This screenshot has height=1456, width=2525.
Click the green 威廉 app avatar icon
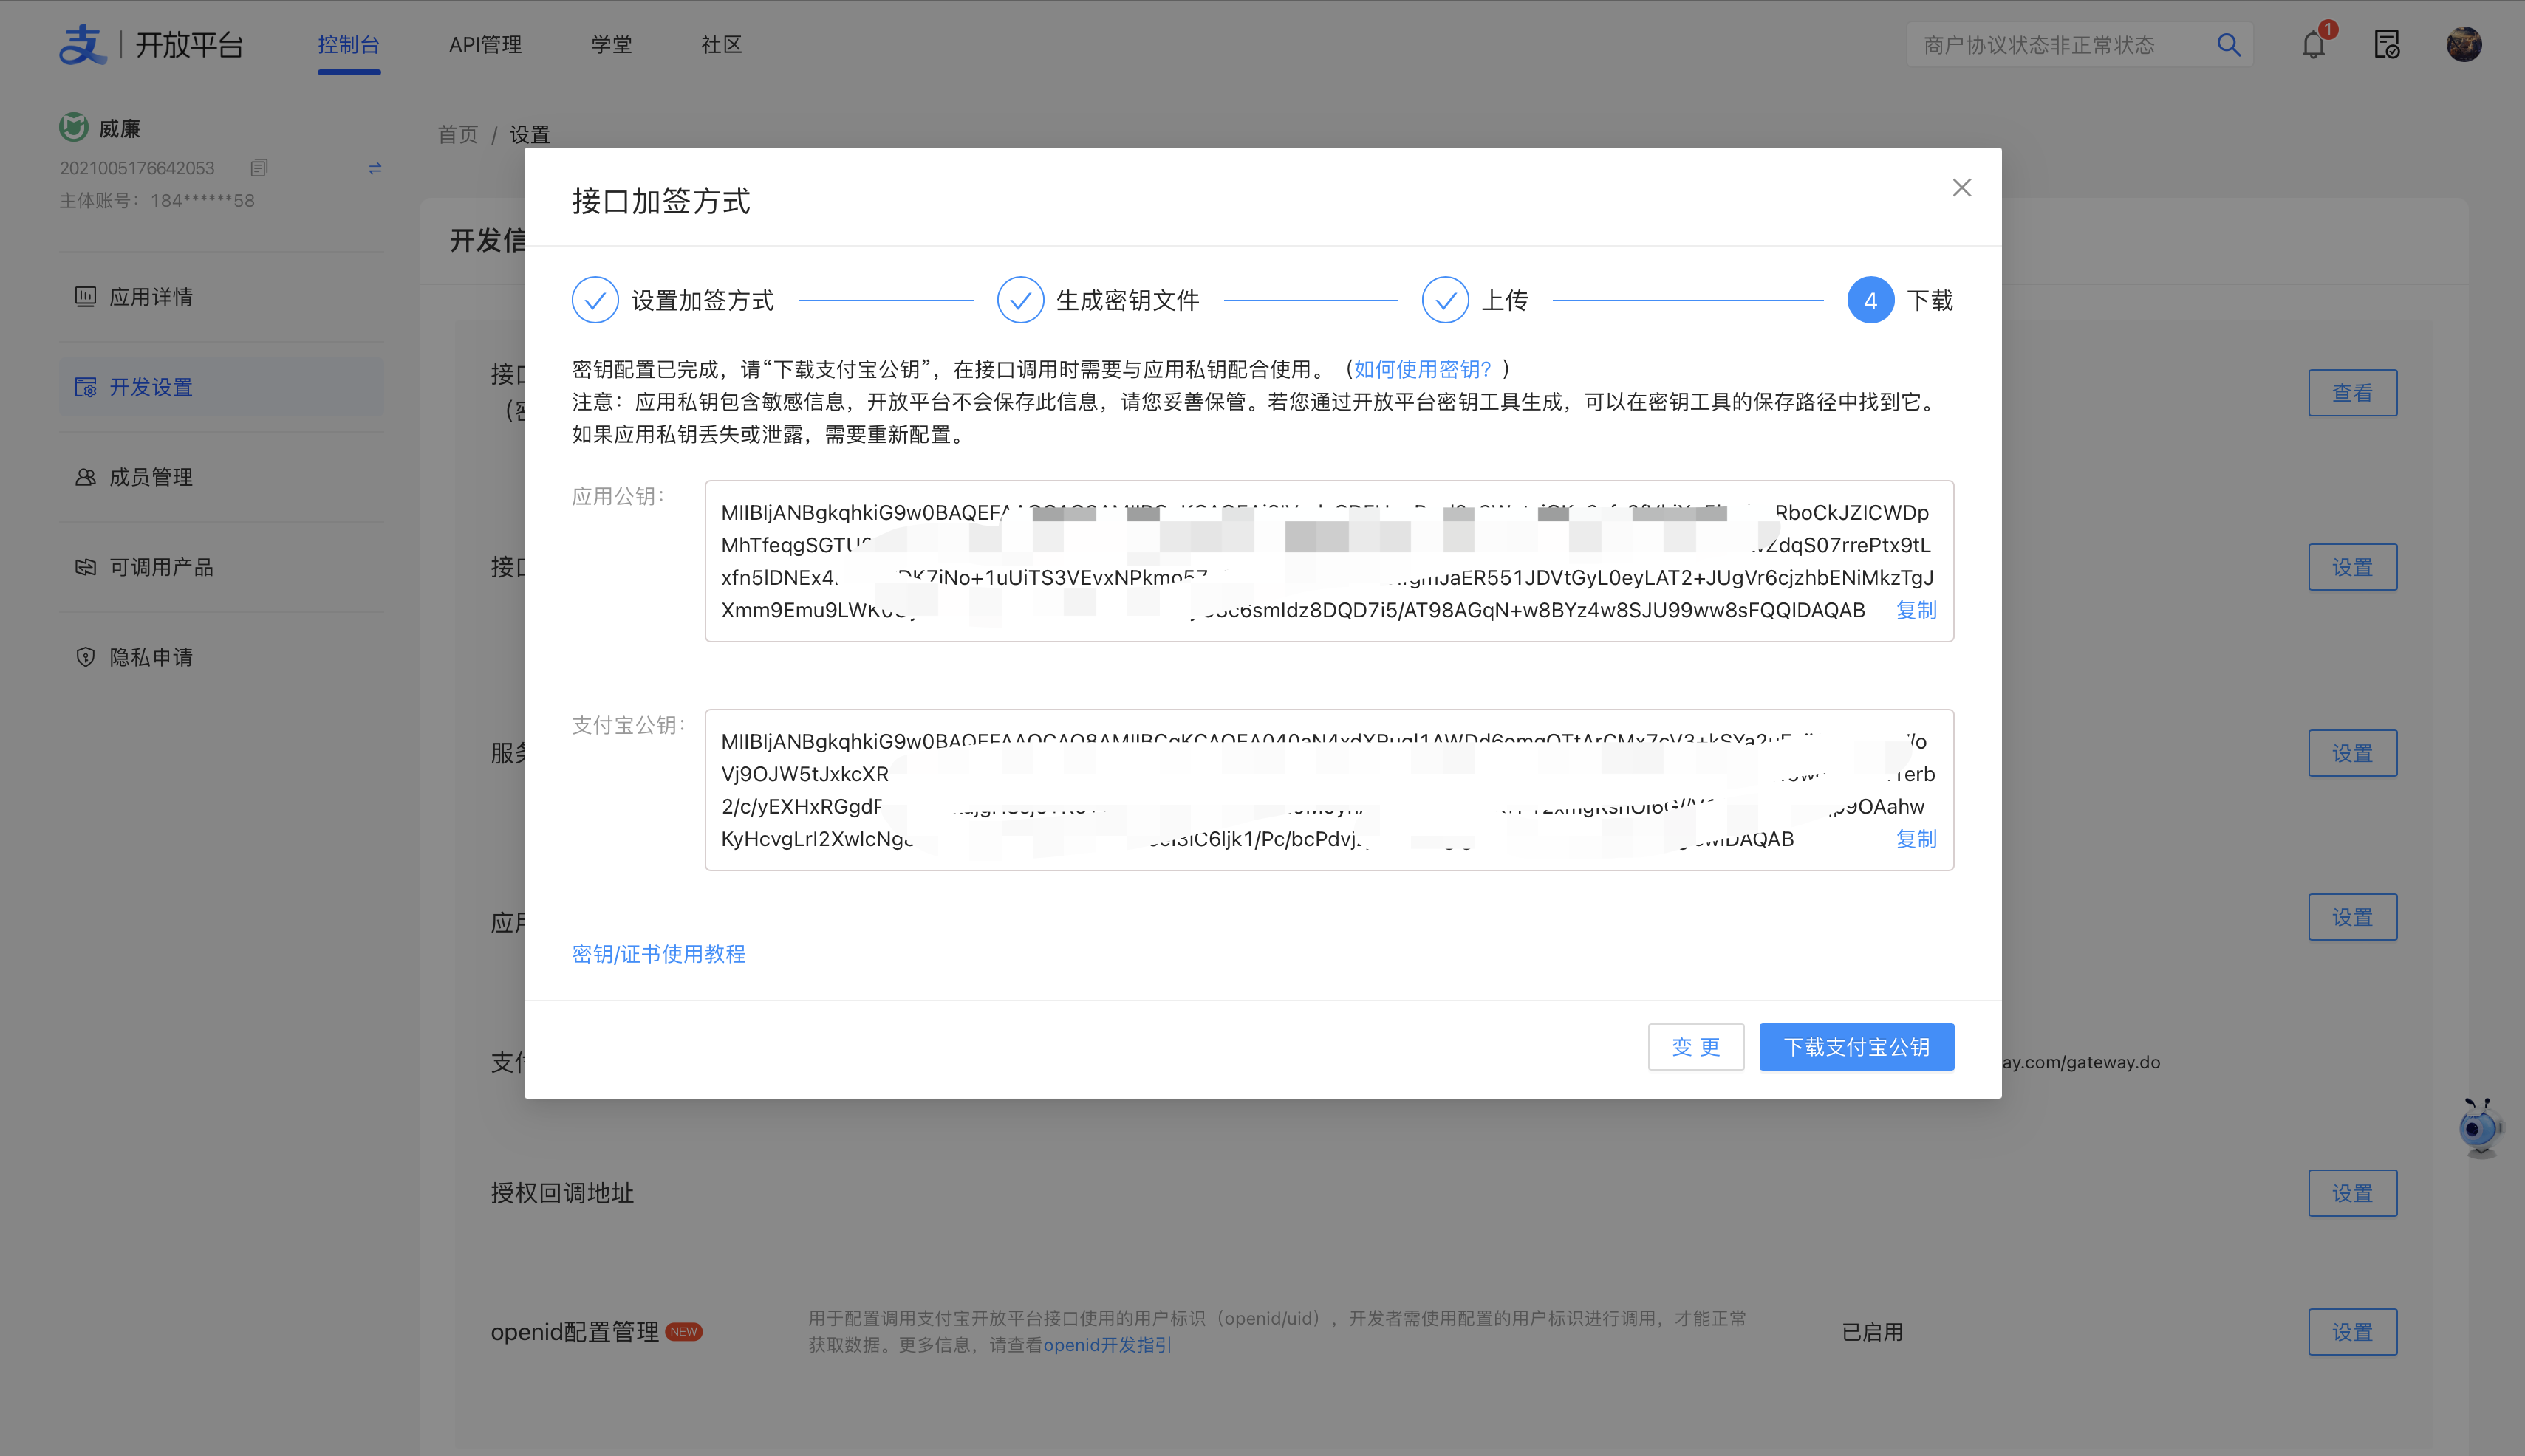tap(74, 127)
